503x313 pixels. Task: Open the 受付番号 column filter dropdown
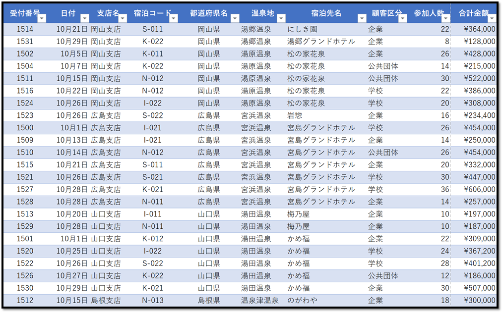point(41,18)
